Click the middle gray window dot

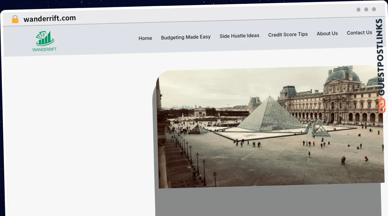366,10
